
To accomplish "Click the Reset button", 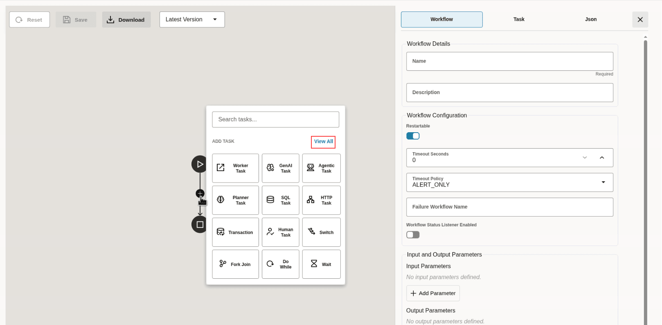I will pyautogui.click(x=29, y=20).
